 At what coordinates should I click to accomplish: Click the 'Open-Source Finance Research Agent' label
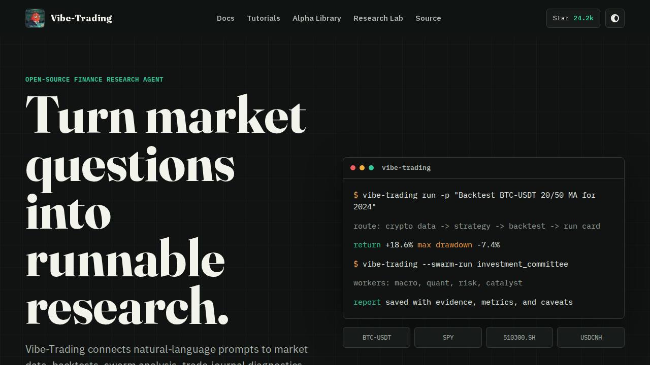coord(94,80)
